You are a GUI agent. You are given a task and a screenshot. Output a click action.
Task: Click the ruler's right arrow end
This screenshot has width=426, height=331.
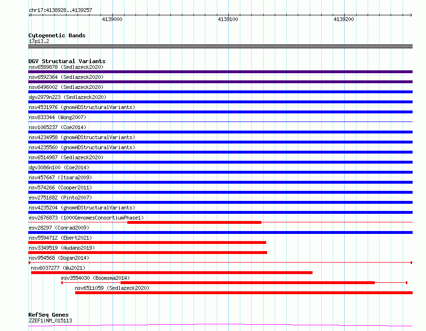coord(411,15)
